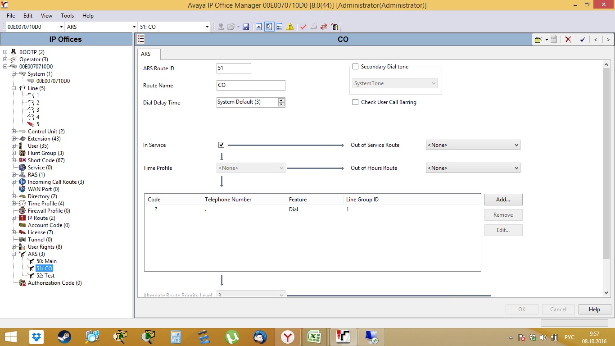The height and width of the screenshot is (346, 615).
Task: Select Authorization Code (0) in the tree
Action: pos(55,283)
